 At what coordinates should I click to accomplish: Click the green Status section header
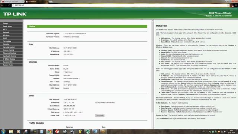[x=87, y=26]
